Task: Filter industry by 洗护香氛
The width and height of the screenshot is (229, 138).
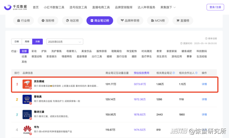Action: click(x=56, y=51)
